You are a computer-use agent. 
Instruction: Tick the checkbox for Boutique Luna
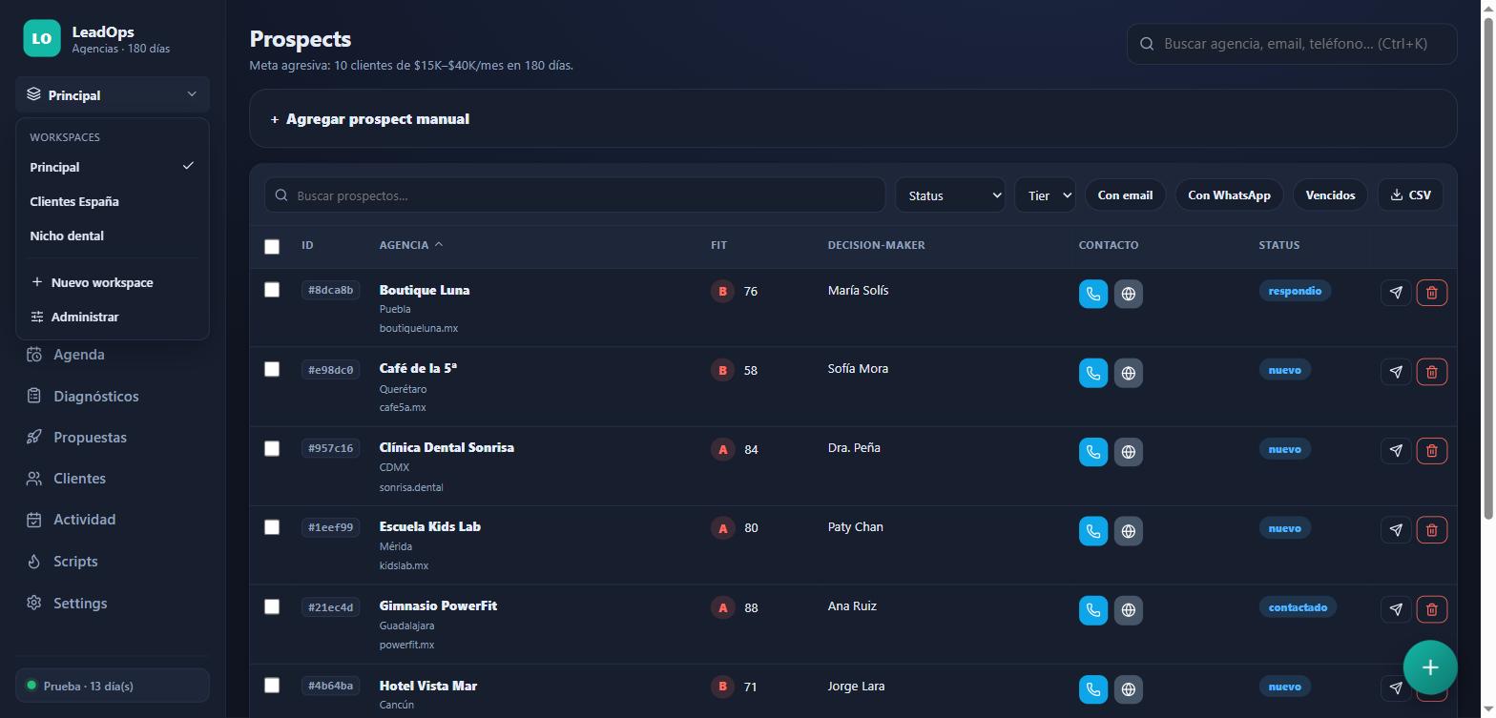272,290
